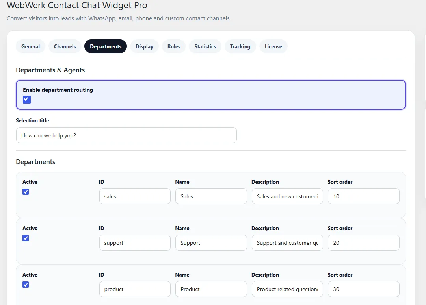Click the Sort order field with 20
The height and width of the screenshot is (305, 426).
pos(363,242)
